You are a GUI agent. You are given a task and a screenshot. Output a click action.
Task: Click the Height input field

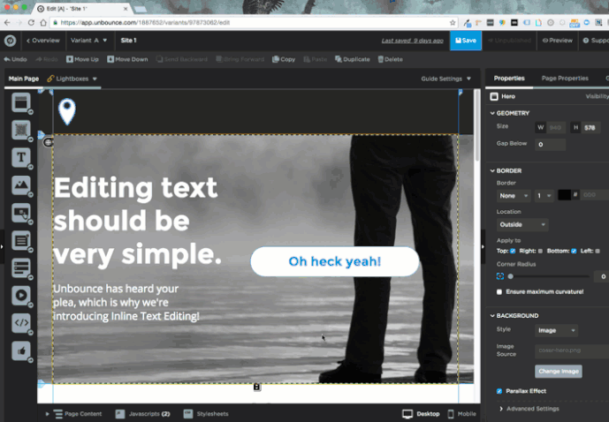click(590, 128)
